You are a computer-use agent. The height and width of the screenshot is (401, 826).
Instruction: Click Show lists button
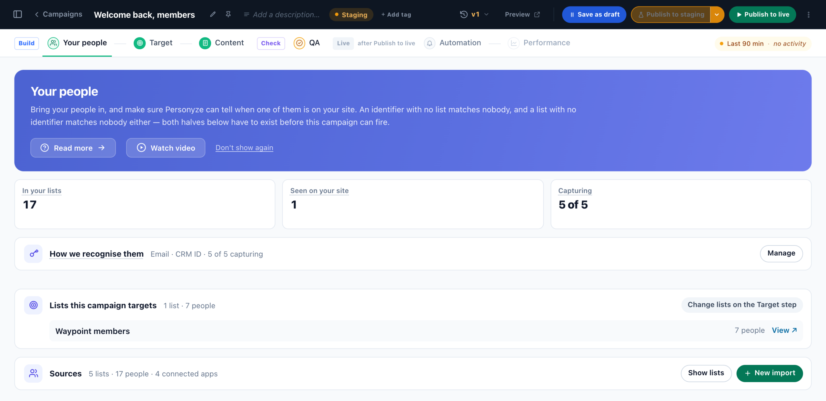(x=706, y=373)
